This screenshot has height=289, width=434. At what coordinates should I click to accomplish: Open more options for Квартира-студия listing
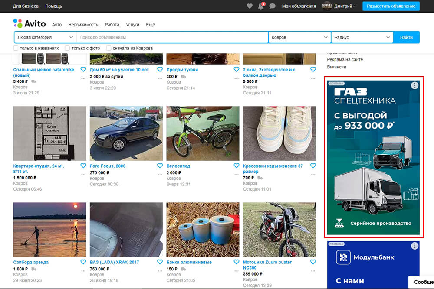(83, 175)
